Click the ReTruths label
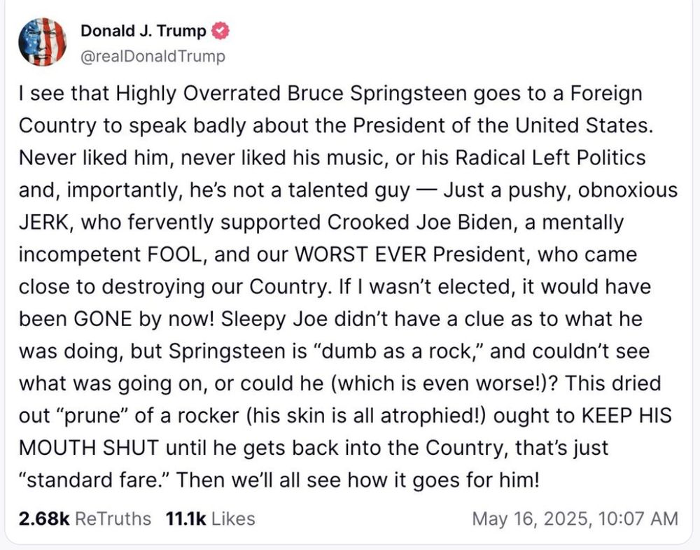 pyautogui.click(x=112, y=519)
